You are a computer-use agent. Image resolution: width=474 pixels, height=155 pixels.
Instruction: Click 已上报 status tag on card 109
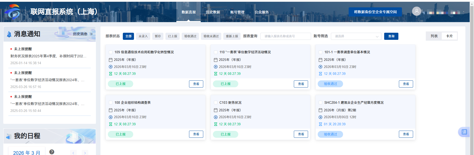tap(121, 84)
